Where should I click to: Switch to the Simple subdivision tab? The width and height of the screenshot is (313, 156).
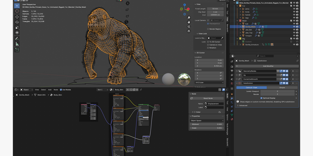pos(282,88)
